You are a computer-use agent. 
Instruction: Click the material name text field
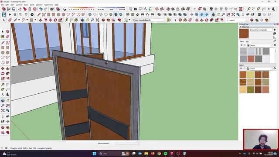[261, 30]
